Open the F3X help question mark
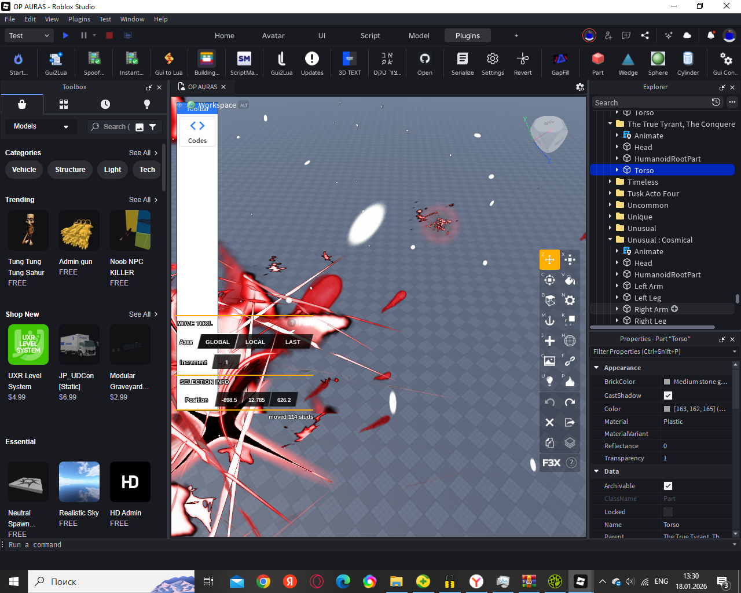Image resolution: width=741 pixels, height=593 pixels. pyautogui.click(x=571, y=463)
